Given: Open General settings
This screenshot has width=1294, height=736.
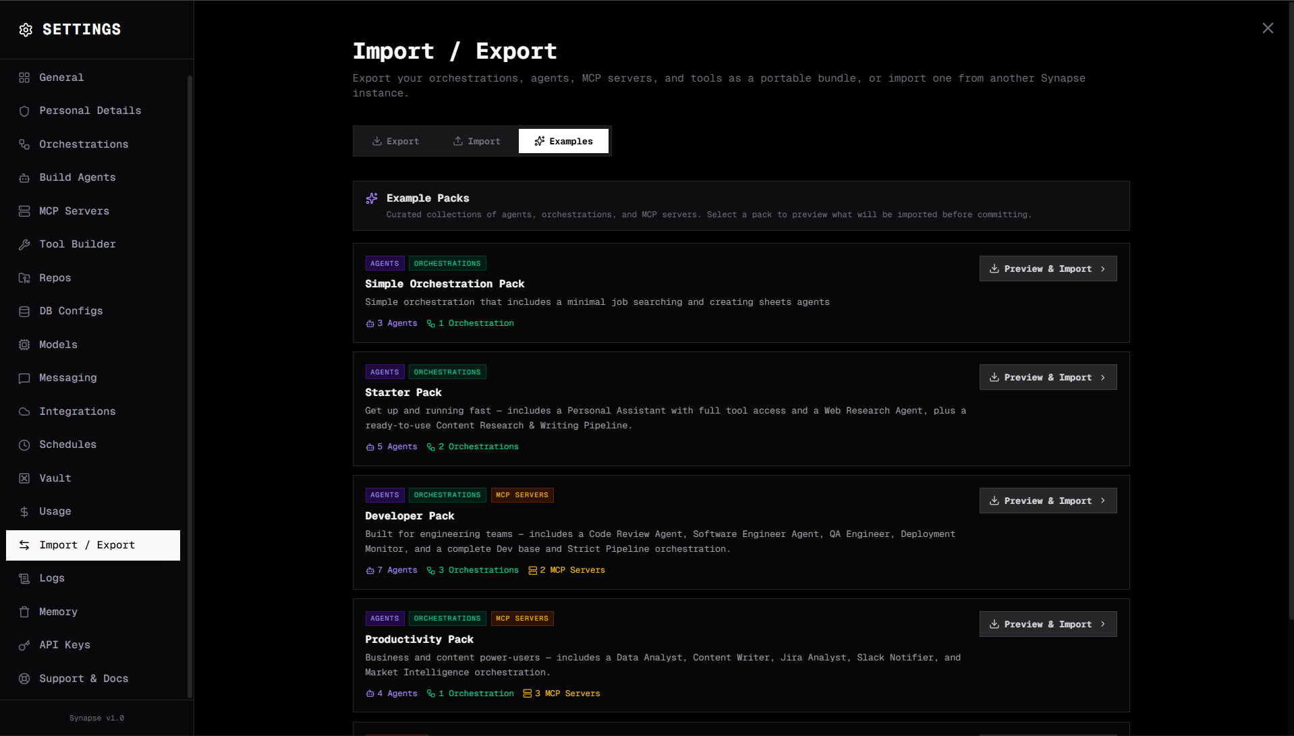Looking at the screenshot, I should (93, 78).
